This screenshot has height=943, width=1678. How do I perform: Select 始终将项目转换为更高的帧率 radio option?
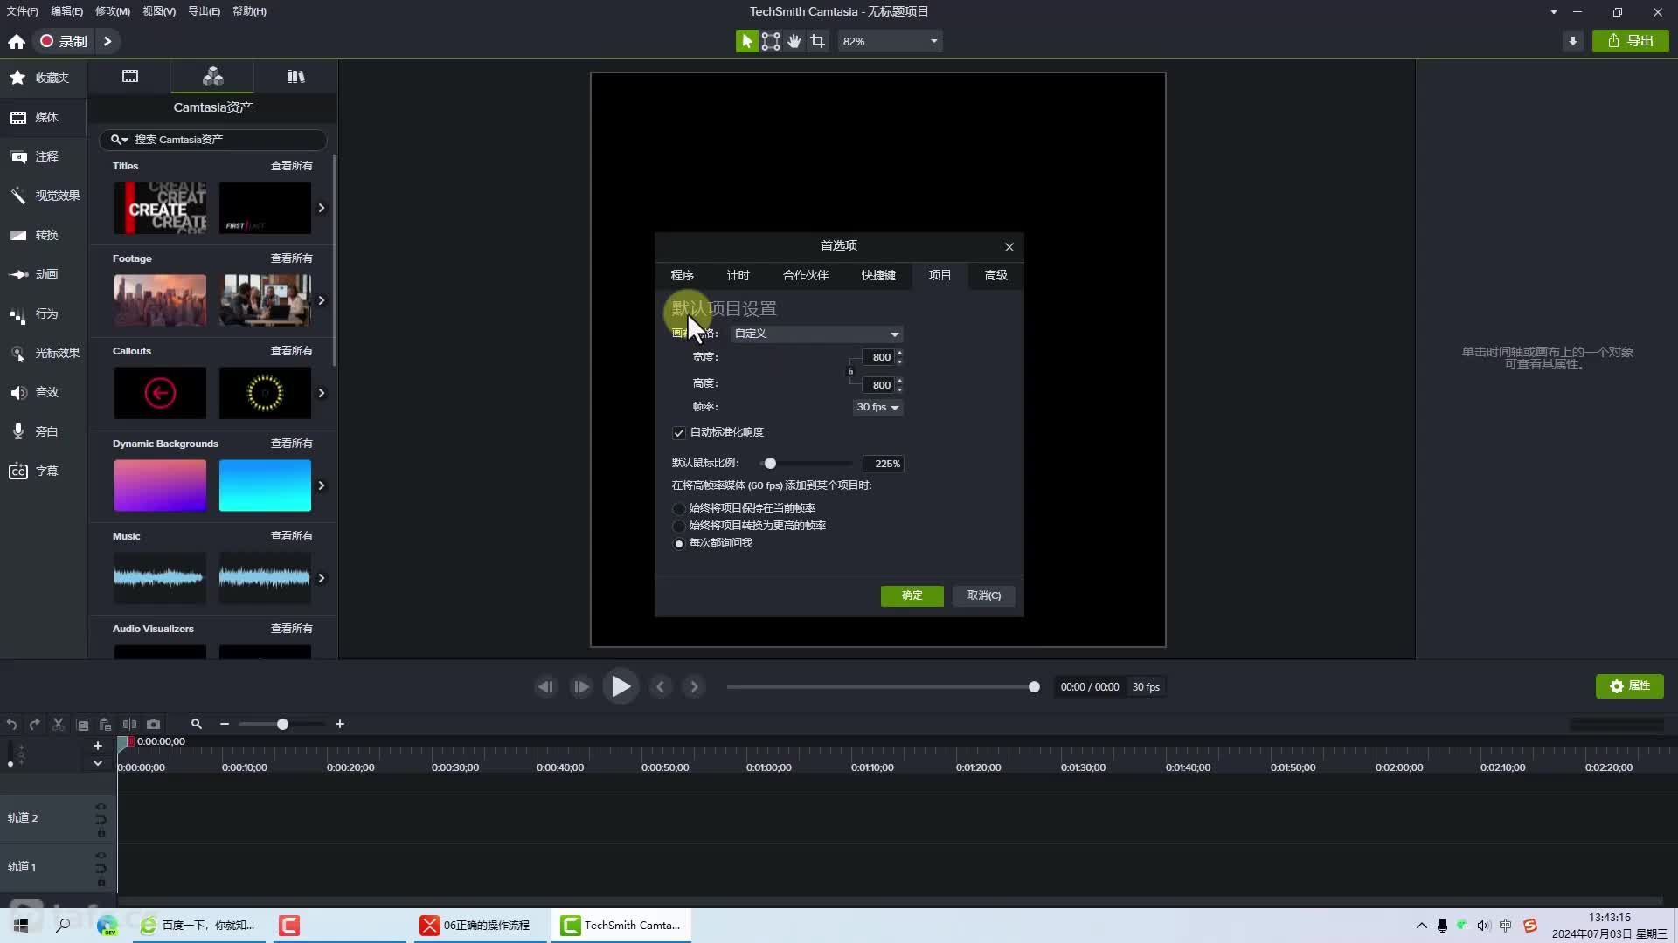click(x=679, y=526)
